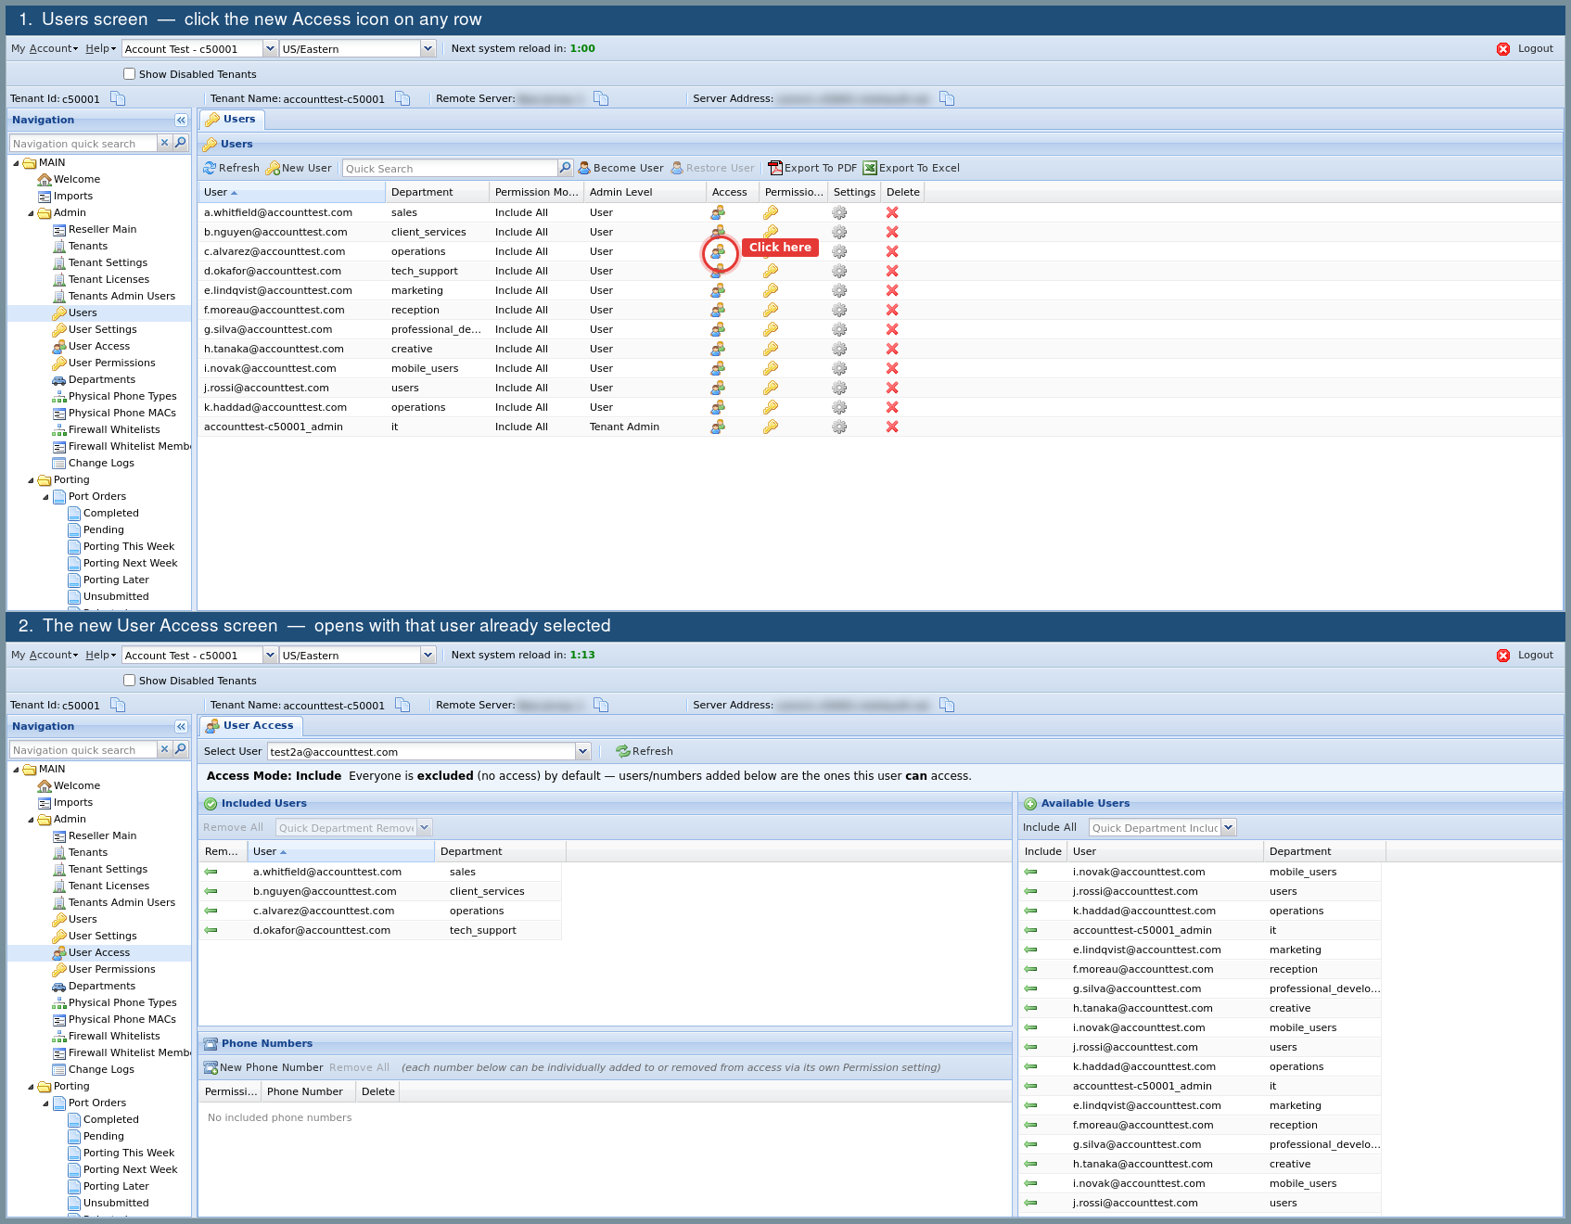The width and height of the screenshot is (1571, 1224).
Task: Remove d.okafor from Included Users via arrow
Action: tap(211, 930)
